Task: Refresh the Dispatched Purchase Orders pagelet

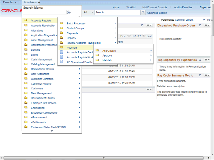Action: [x=200, y=25]
